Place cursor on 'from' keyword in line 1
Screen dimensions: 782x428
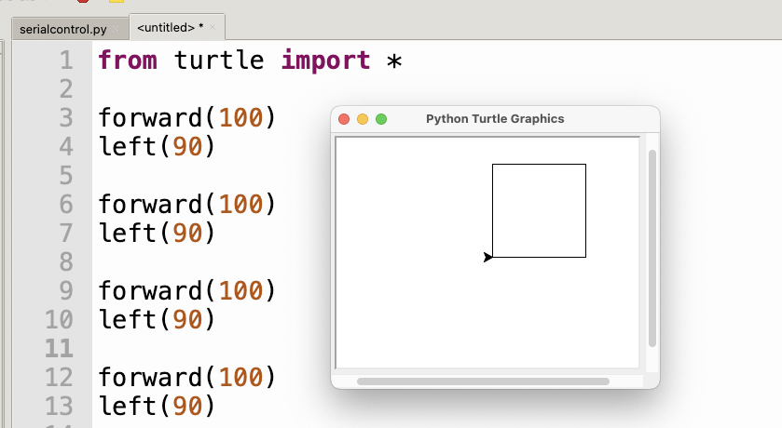128,60
